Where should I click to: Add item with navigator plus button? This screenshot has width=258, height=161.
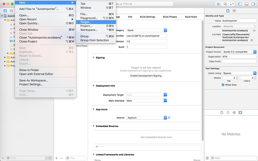3,158
